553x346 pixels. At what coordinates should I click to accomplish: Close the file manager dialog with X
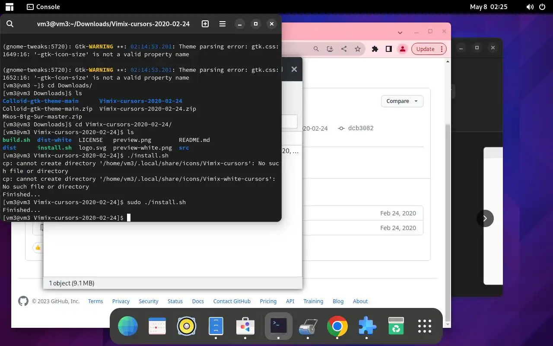tap(294, 69)
